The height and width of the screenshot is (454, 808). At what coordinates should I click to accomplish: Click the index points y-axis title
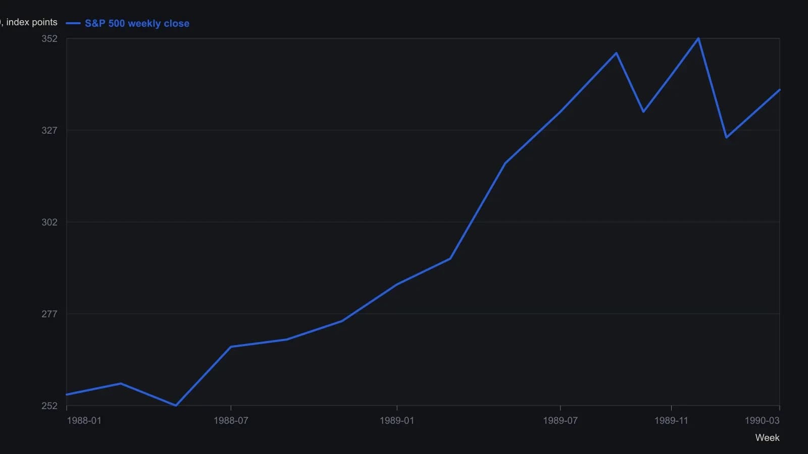tap(29, 22)
